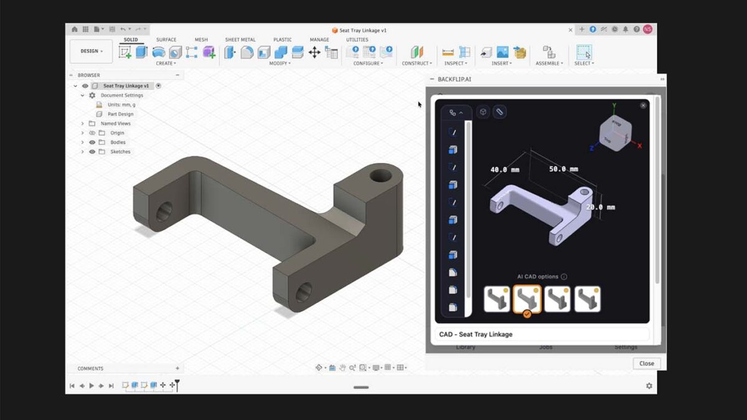Select the Insert Canvas image icon
This screenshot has height=420, width=747.
tap(502, 52)
